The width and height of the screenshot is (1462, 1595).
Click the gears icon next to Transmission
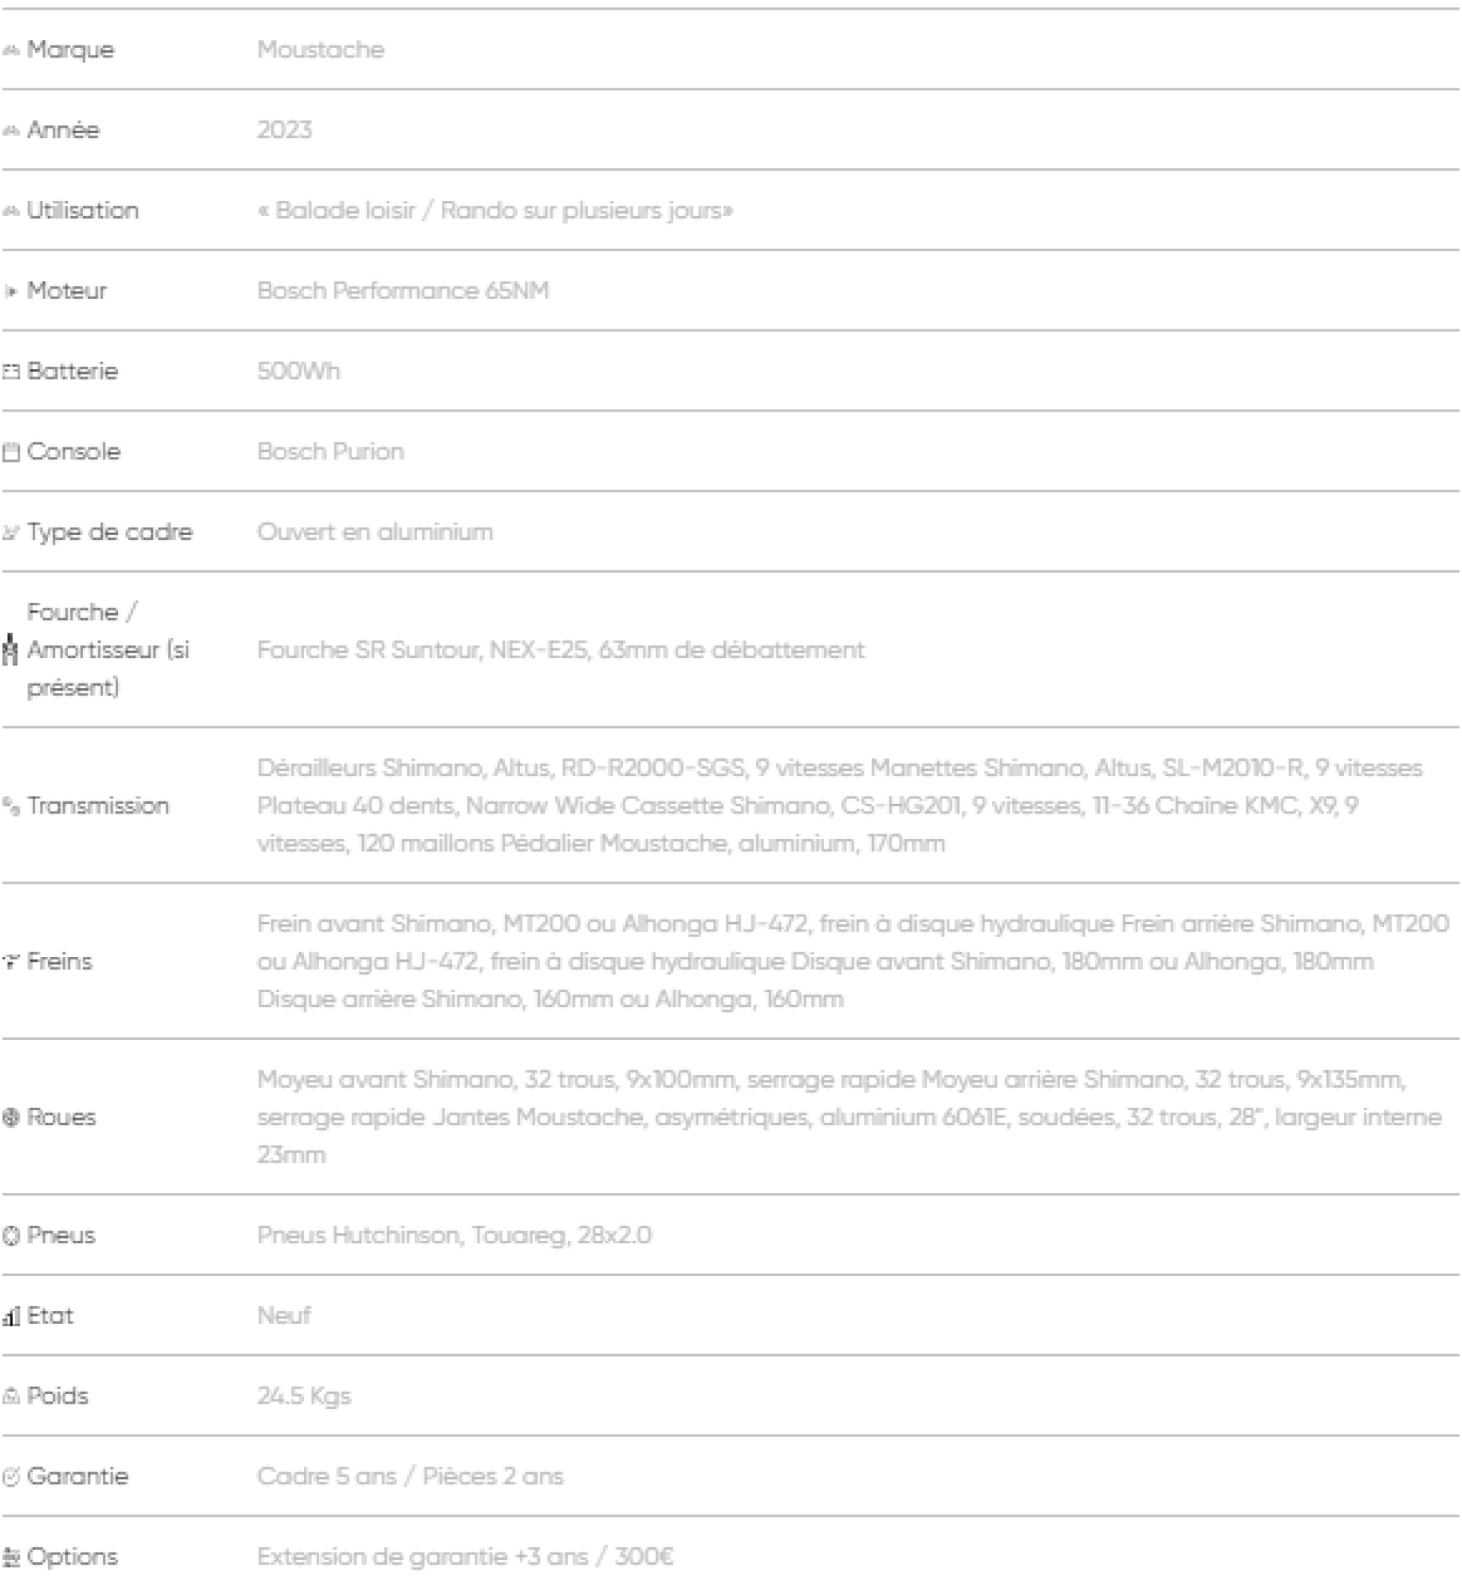[x=11, y=806]
